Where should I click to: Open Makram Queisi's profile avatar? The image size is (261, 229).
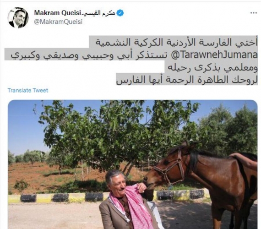point(18,18)
